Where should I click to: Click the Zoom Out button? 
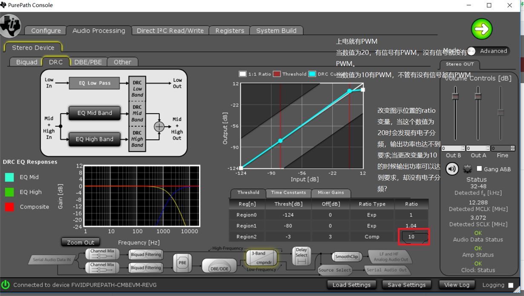[x=81, y=242]
